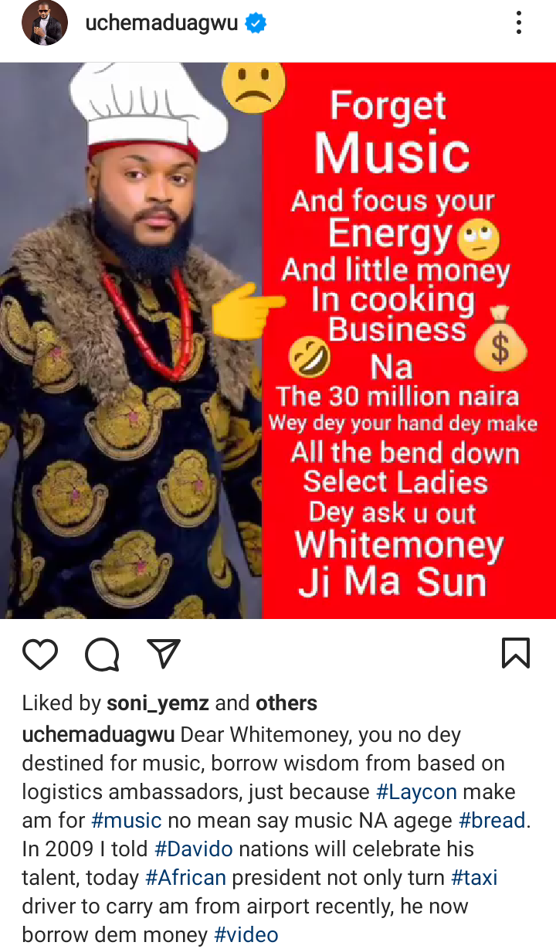This screenshot has height=949, width=556.
Task: Like the post with heart icon
Action: (x=40, y=654)
